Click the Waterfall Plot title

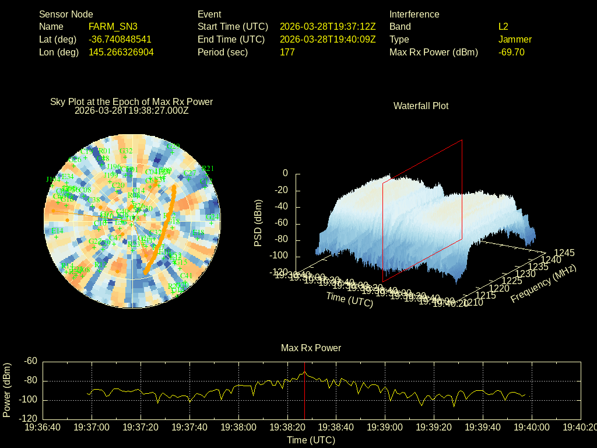pos(421,106)
